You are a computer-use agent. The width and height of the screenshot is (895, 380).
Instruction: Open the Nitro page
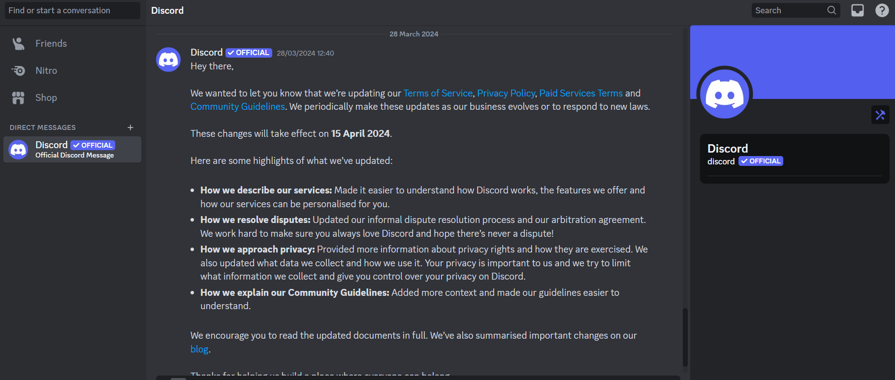(47, 70)
